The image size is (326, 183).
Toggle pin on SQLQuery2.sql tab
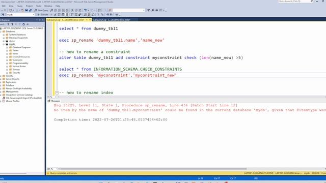coord(87,20)
